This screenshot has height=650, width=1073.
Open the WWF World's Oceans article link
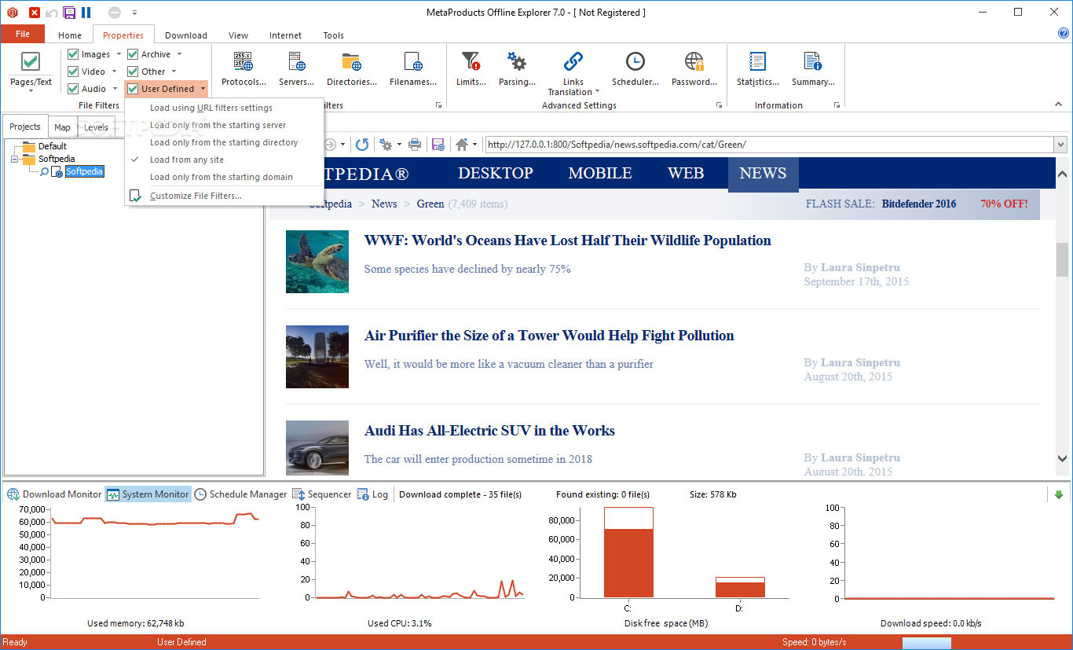click(x=568, y=241)
